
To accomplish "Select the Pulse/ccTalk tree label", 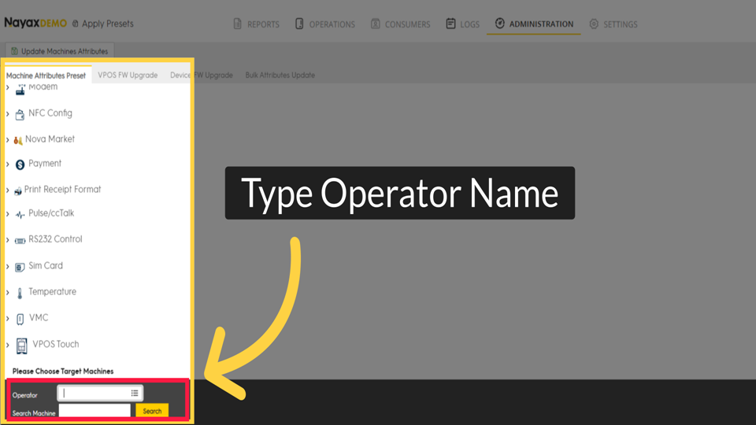I will coord(51,213).
